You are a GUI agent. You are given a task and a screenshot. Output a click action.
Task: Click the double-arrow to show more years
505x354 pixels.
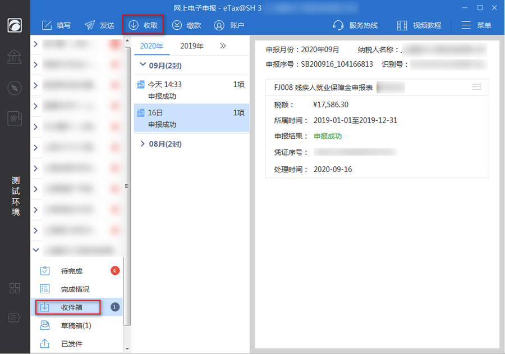(223, 46)
